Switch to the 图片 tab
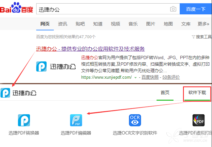Image resolution: width=212 pixels, height=147 pixels. 151,24
